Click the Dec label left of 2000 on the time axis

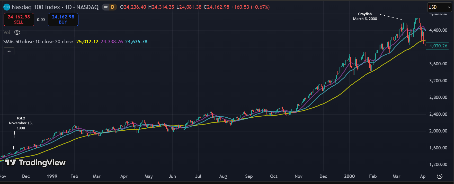(x=323, y=176)
